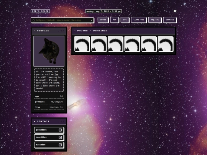The image size is (207, 155).
Task: Click the from value houston, tx
Action: pyautogui.click(x=56, y=107)
